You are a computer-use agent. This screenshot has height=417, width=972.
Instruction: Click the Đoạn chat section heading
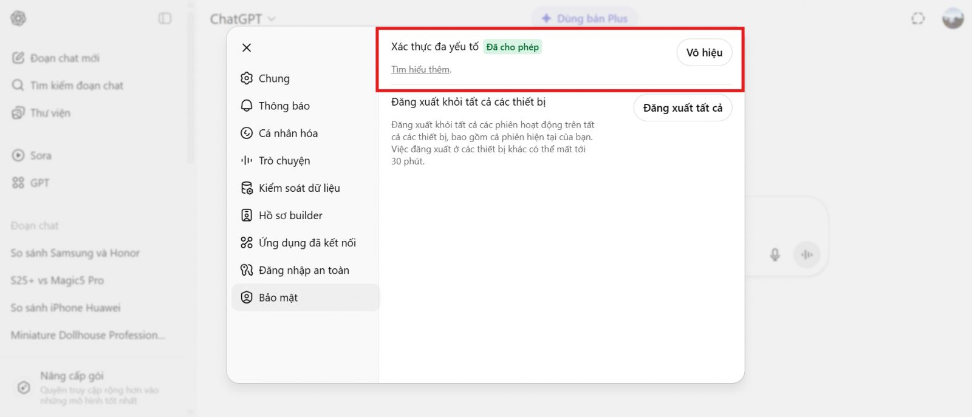tap(35, 226)
